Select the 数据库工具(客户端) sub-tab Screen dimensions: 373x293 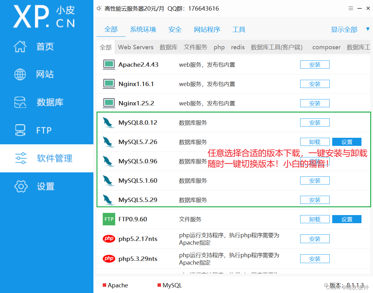point(277,47)
